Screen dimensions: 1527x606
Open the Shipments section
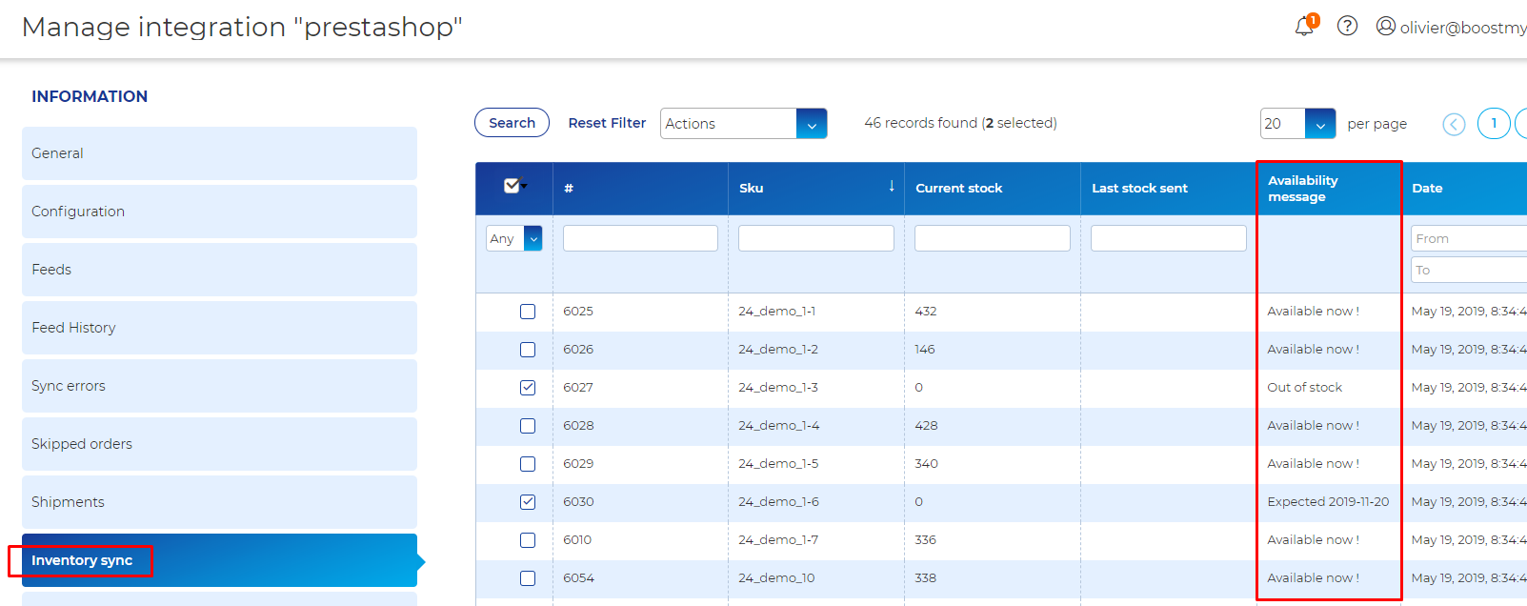click(219, 502)
